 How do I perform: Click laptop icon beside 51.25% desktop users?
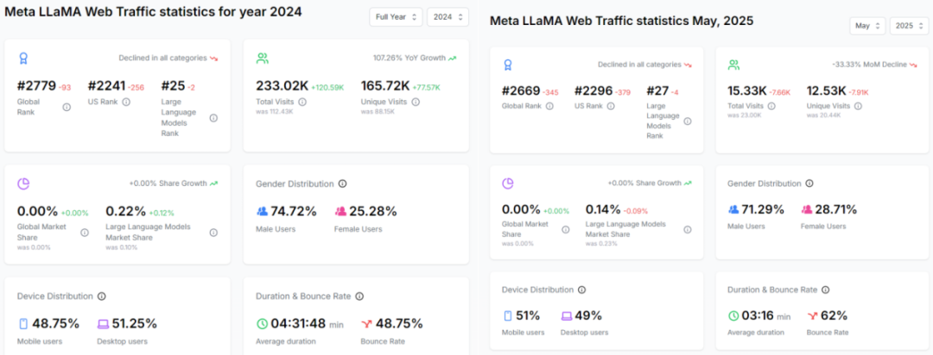pyautogui.click(x=104, y=324)
